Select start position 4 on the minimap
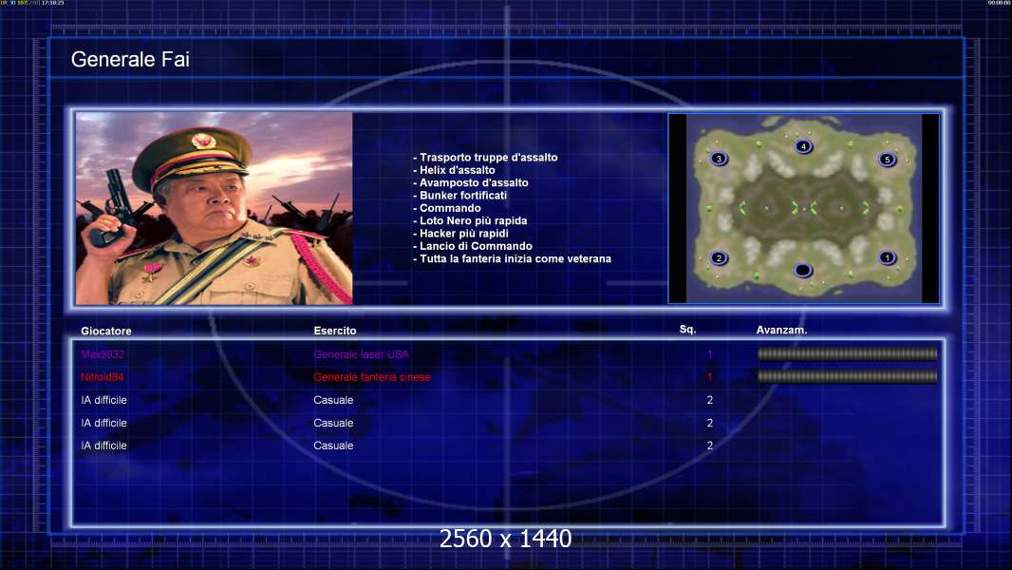This screenshot has width=1012, height=570. [803, 146]
